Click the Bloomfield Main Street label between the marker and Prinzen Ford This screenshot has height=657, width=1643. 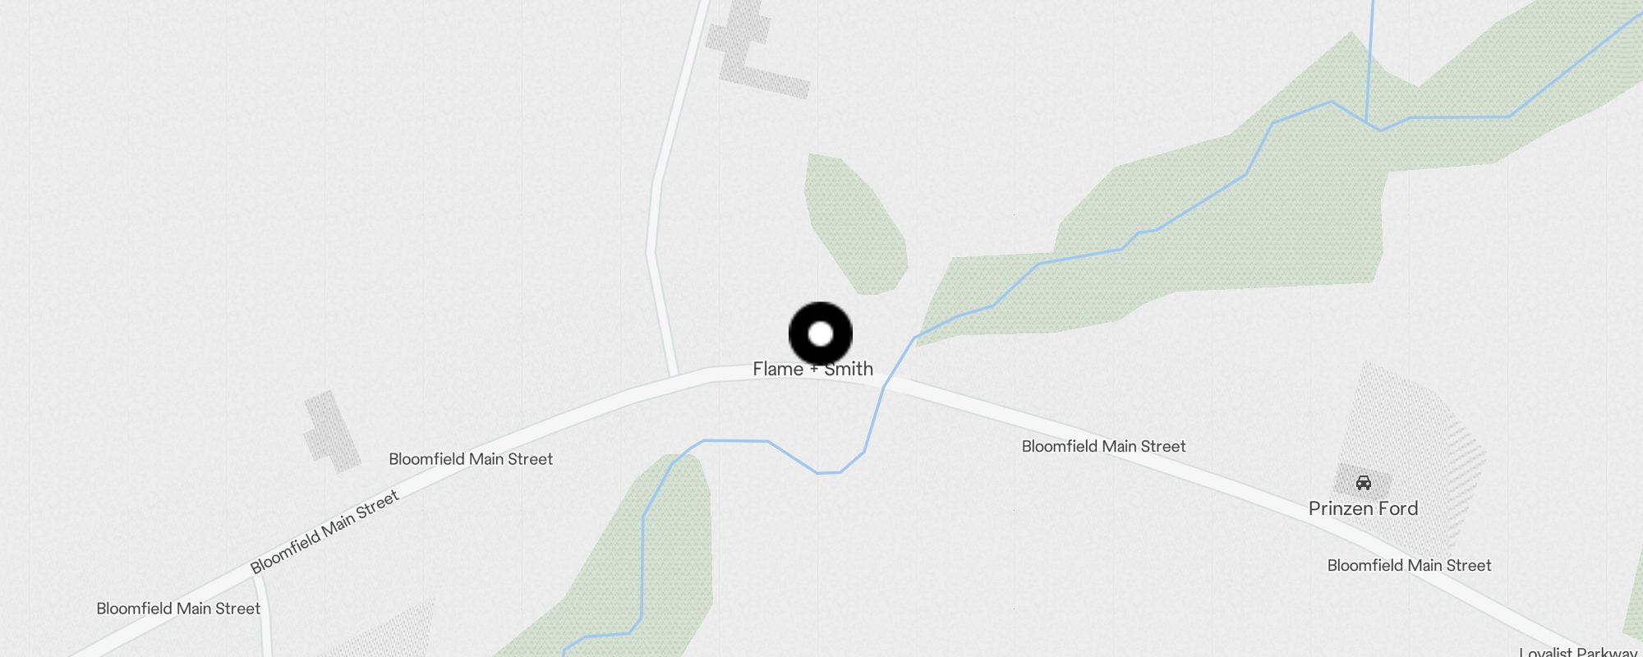[x=1103, y=446]
